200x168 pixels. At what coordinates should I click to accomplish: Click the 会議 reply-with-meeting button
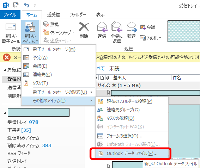[x=148, y=27]
